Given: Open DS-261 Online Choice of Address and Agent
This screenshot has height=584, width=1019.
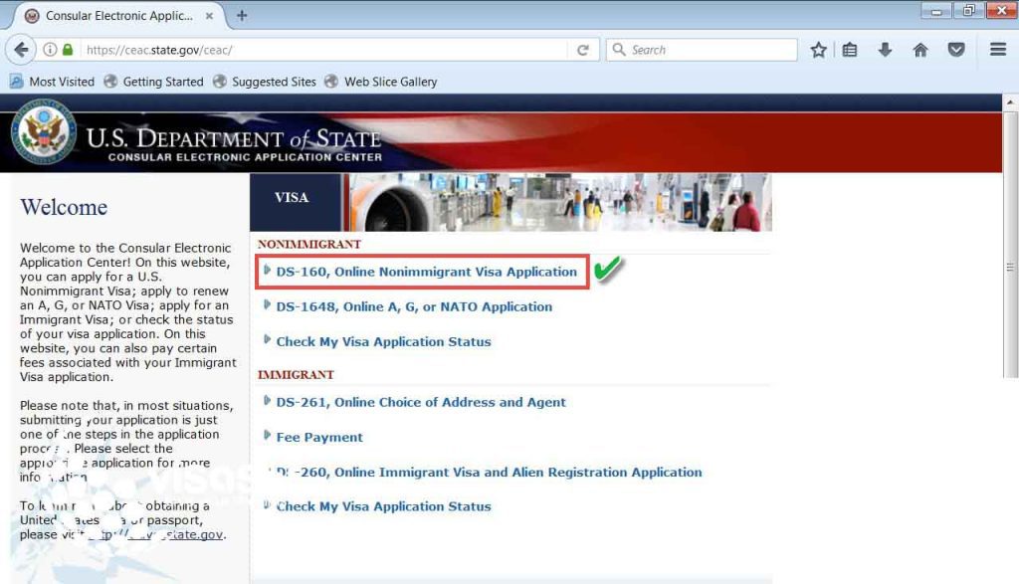Looking at the screenshot, I should (x=421, y=402).
